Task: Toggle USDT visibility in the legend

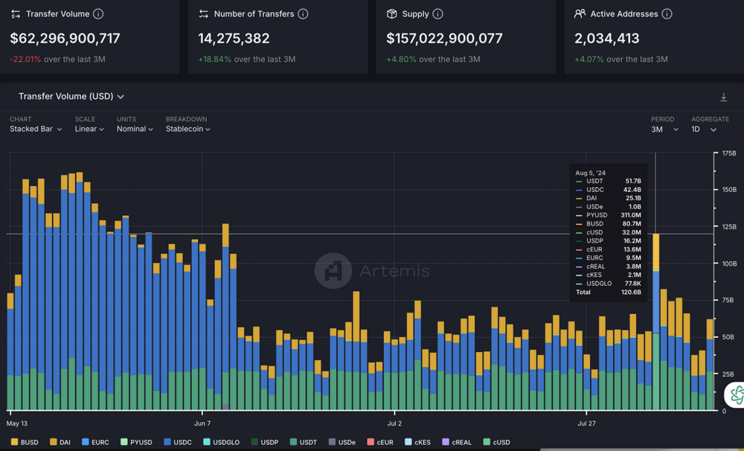Action: click(x=303, y=442)
